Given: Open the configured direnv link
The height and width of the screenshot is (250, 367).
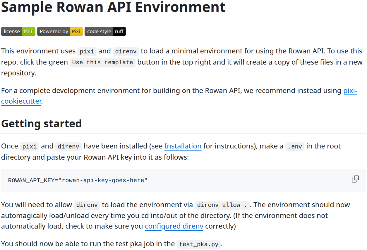Looking at the screenshot, I should click(x=174, y=226).
